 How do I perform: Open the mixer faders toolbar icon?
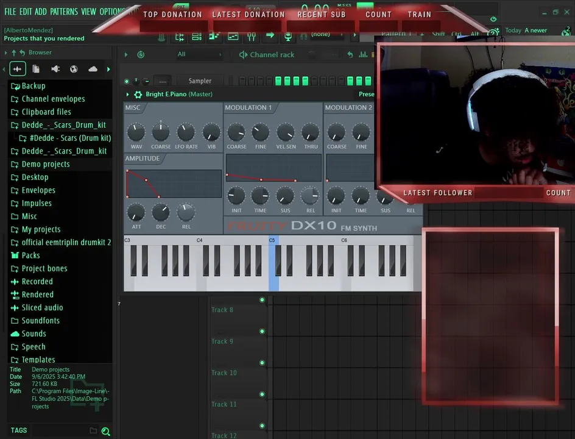[x=252, y=37]
